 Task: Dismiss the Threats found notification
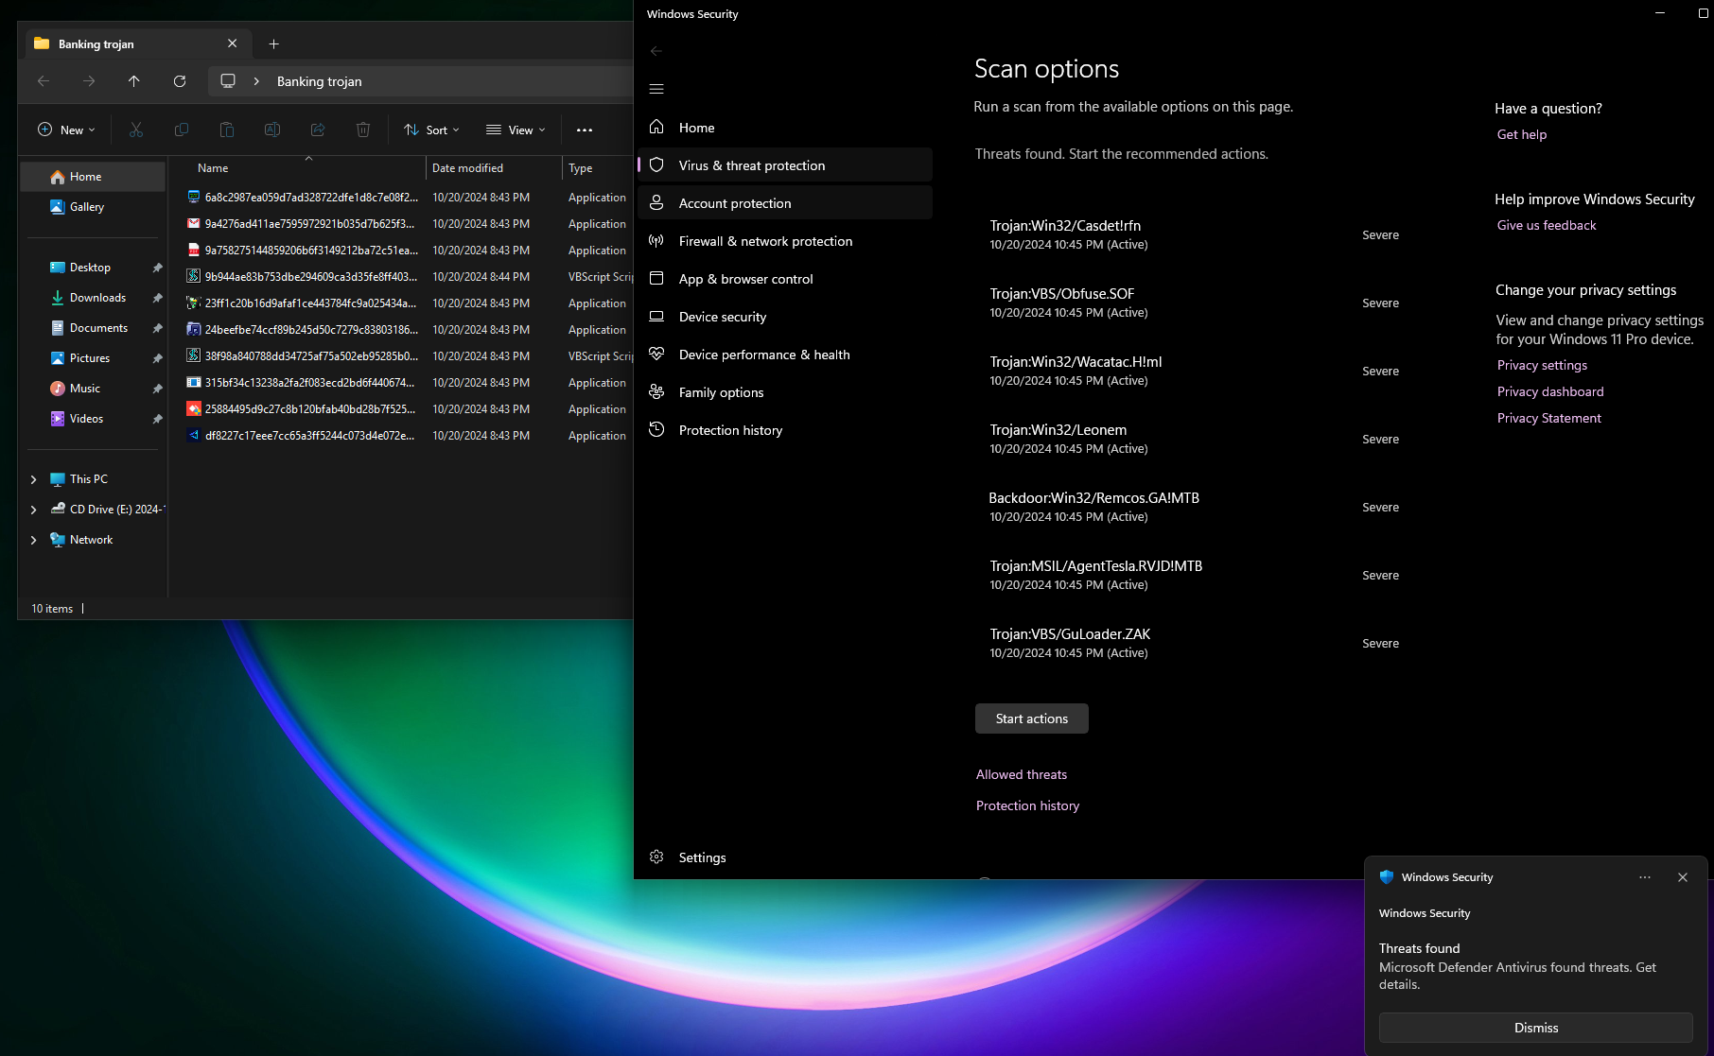(1536, 1028)
